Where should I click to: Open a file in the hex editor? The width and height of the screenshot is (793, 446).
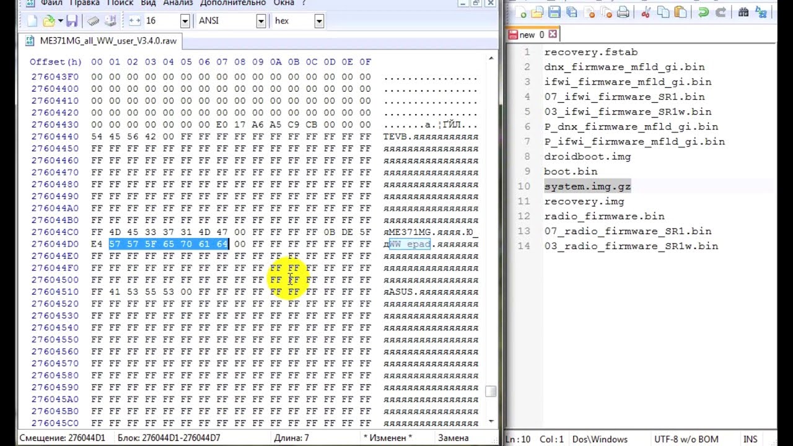49,21
